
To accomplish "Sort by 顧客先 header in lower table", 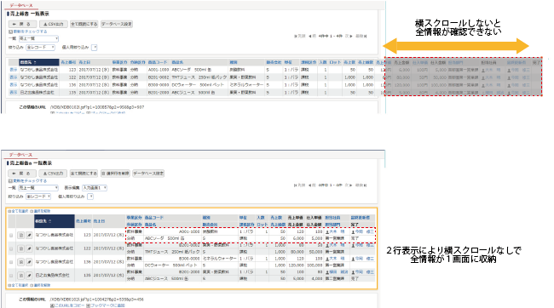I will click(55, 221).
